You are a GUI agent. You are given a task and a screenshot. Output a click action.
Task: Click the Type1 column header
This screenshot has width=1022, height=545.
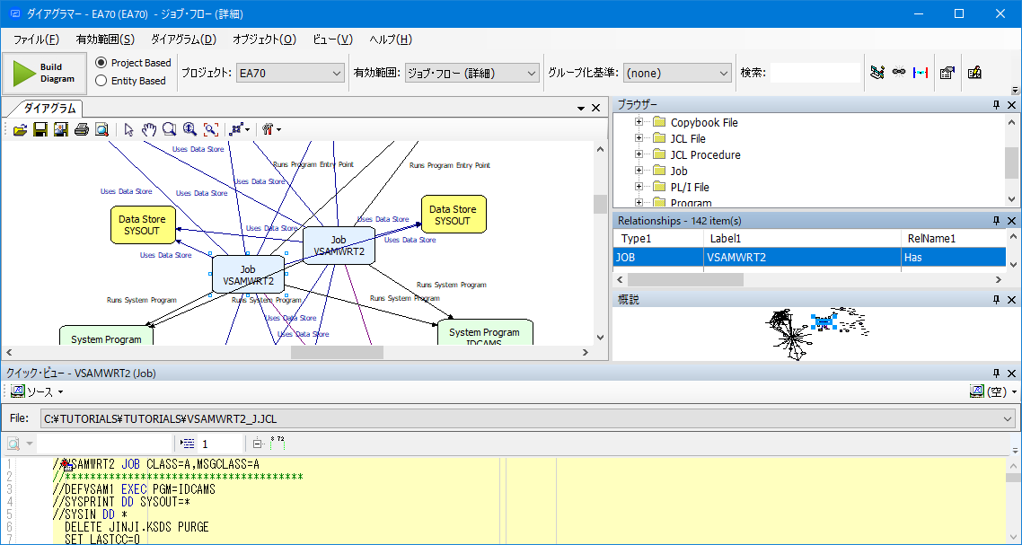[x=658, y=239]
